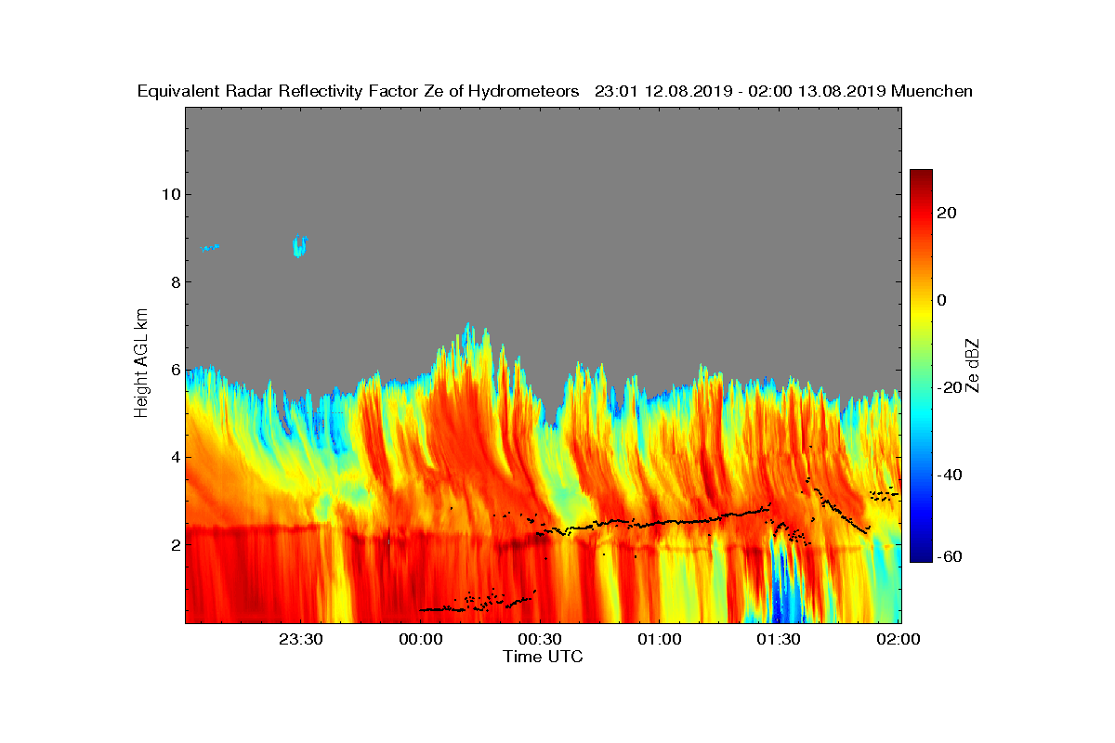
Task: Click the colorbar value 20
Action: coord(948,213)
